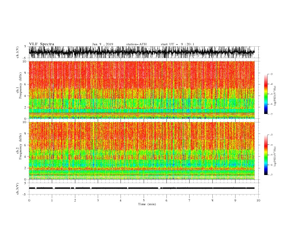291x225 pixels.
Task: Click the "8" kHz tick on ch.1 frequency axis
Action: coord(25,73)
